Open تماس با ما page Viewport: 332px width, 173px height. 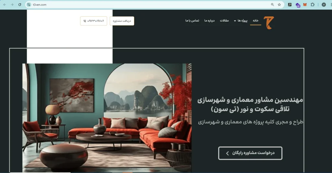coord(192,20)
